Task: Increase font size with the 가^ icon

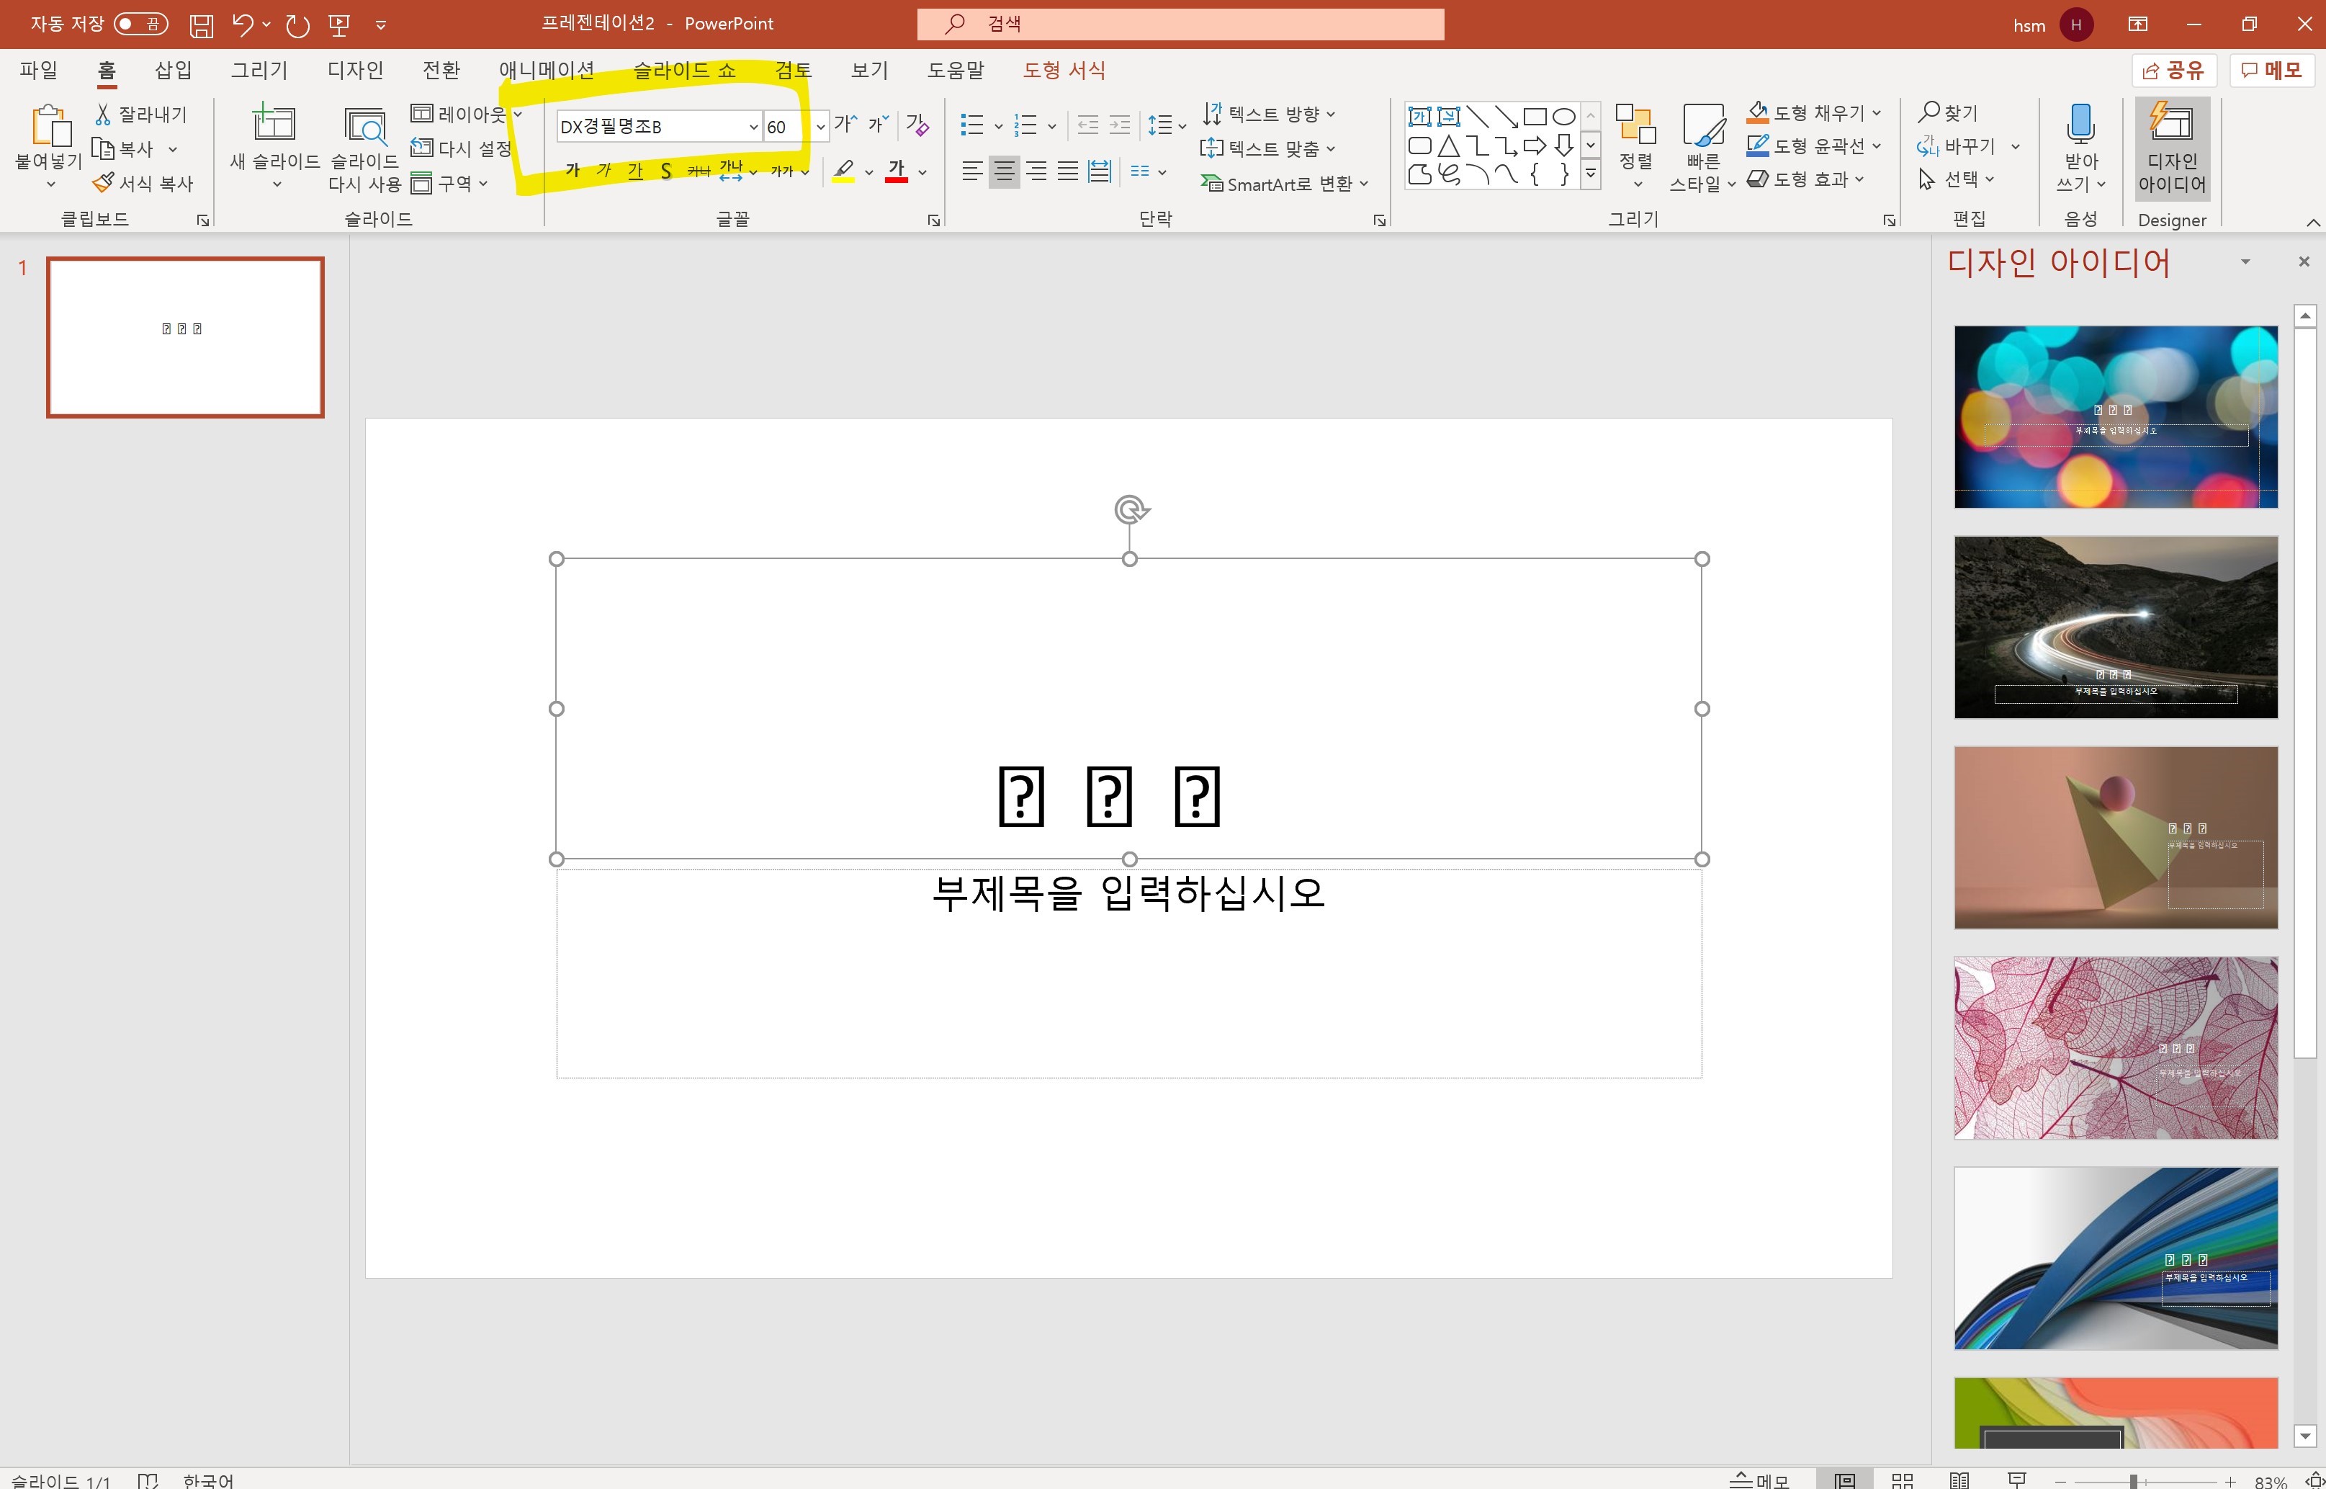Action: 845,124
